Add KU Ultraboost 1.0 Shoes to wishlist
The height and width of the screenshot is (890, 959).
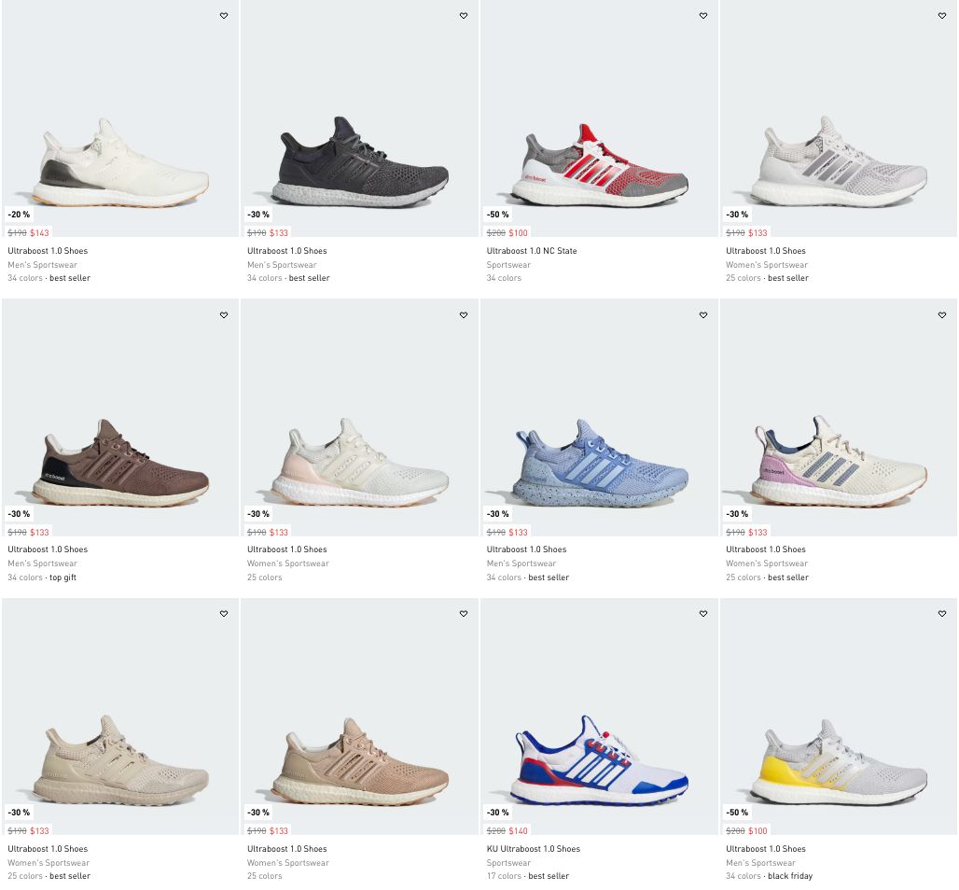coord(703,614)
